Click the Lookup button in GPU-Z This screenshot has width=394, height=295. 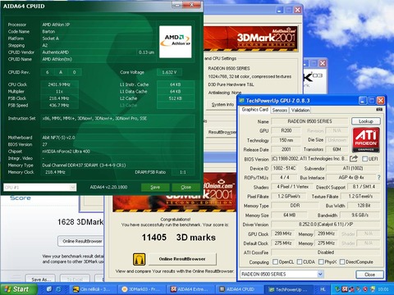point(366,121)
